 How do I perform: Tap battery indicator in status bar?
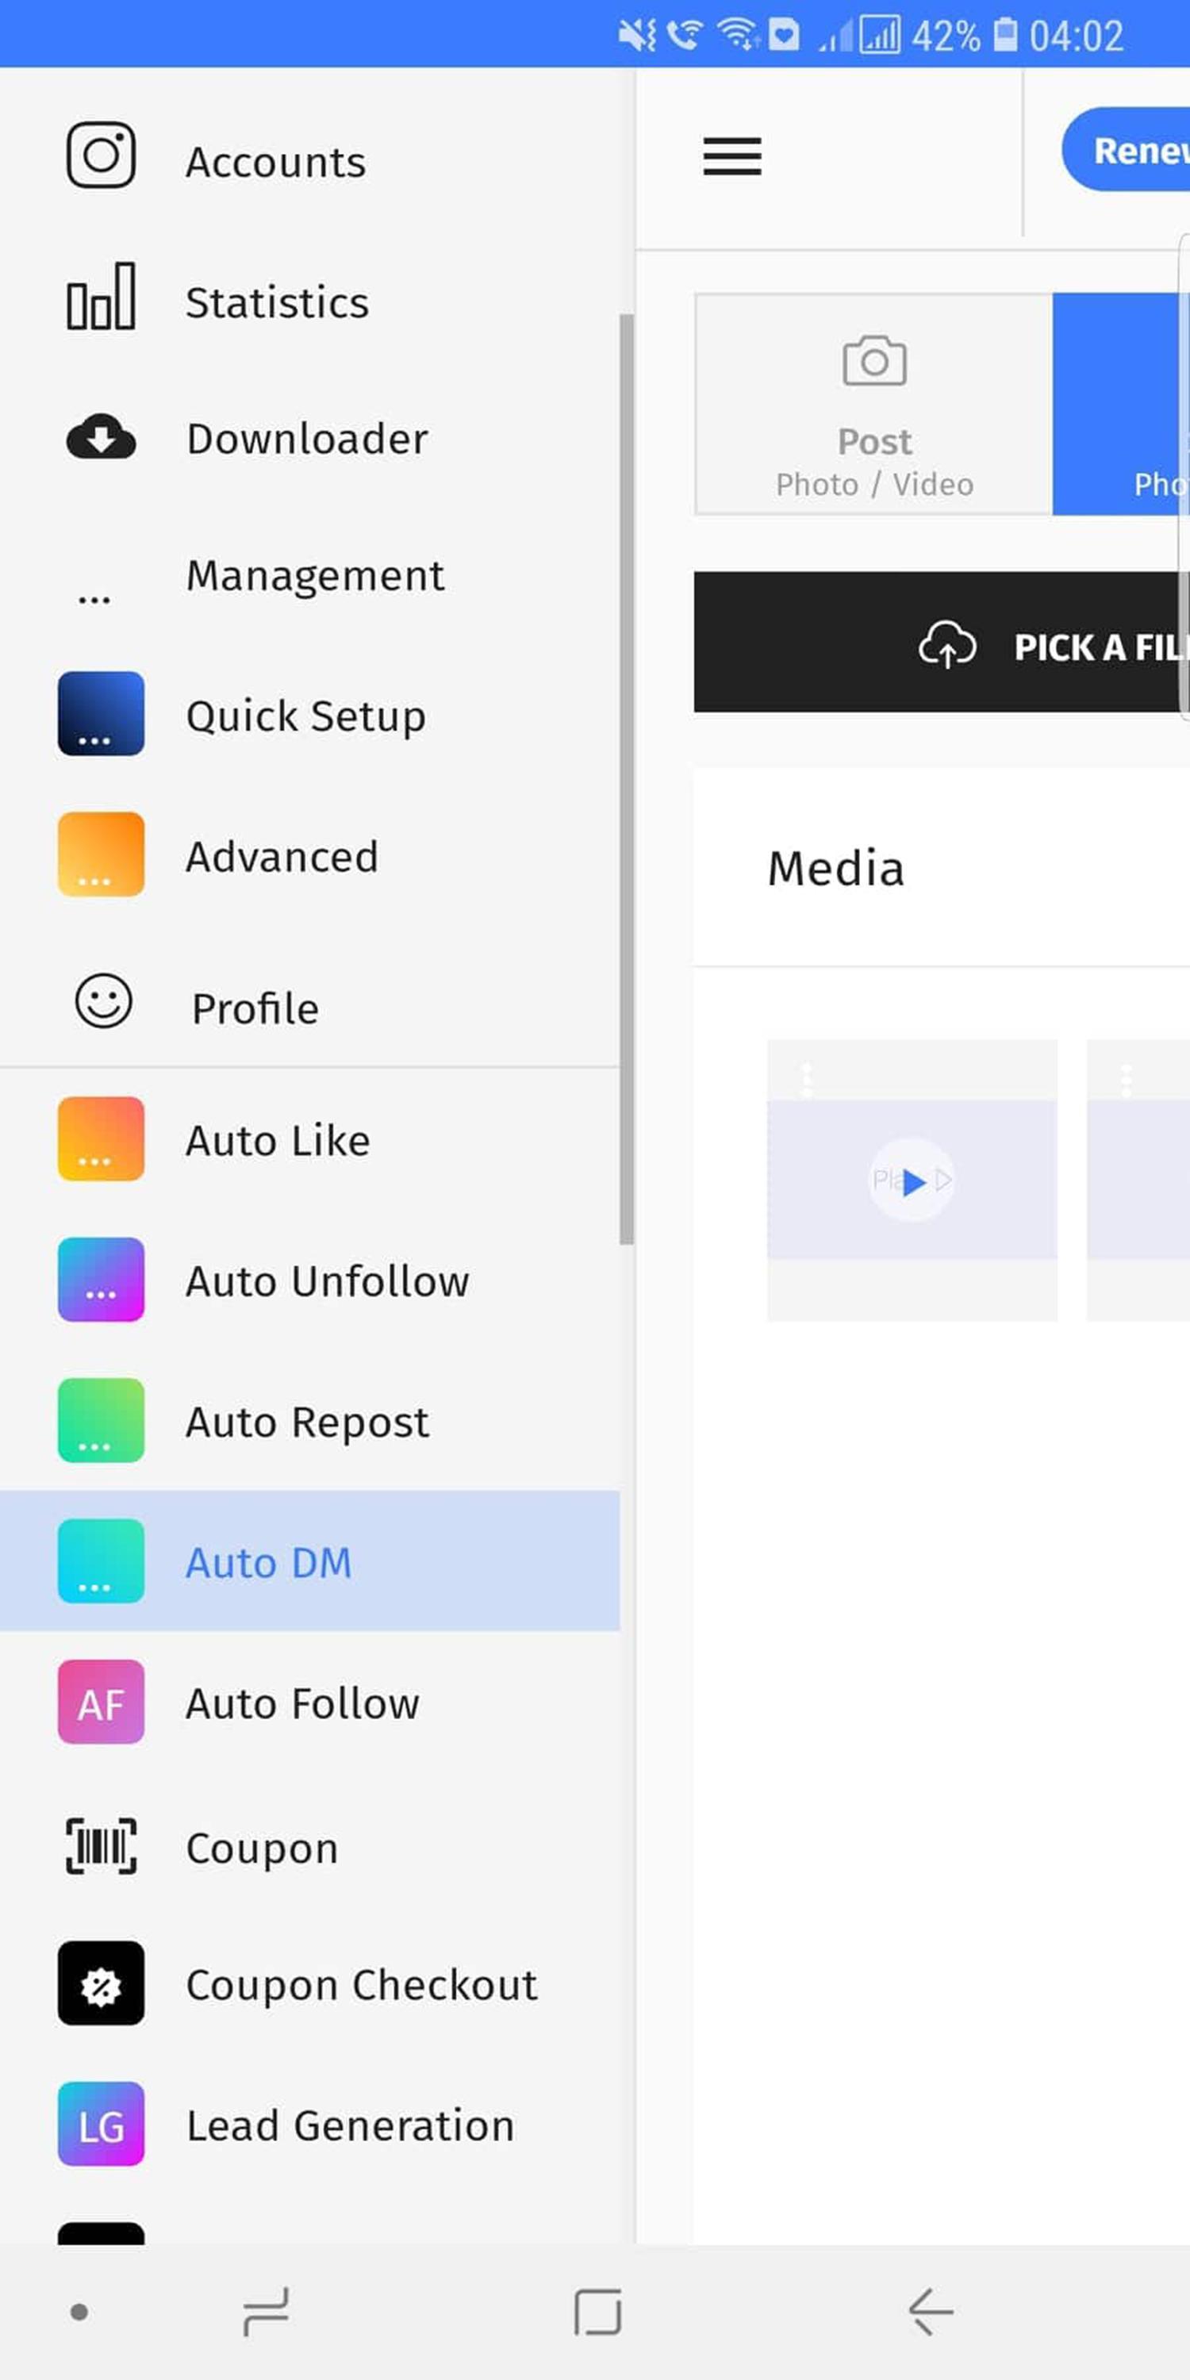[x=1005, y=35]
